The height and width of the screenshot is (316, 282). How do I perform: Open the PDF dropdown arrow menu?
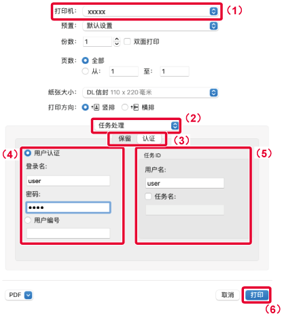coord(29,295)
